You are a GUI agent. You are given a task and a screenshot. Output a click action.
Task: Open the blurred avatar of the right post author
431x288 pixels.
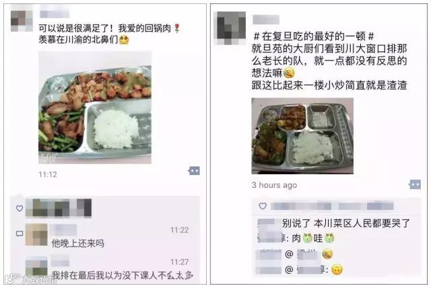230,28
